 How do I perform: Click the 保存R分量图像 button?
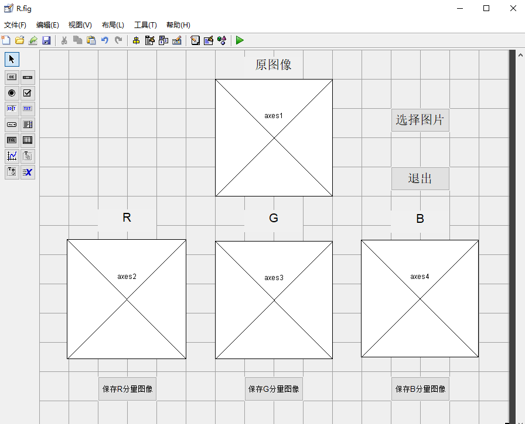pos(127,388)
